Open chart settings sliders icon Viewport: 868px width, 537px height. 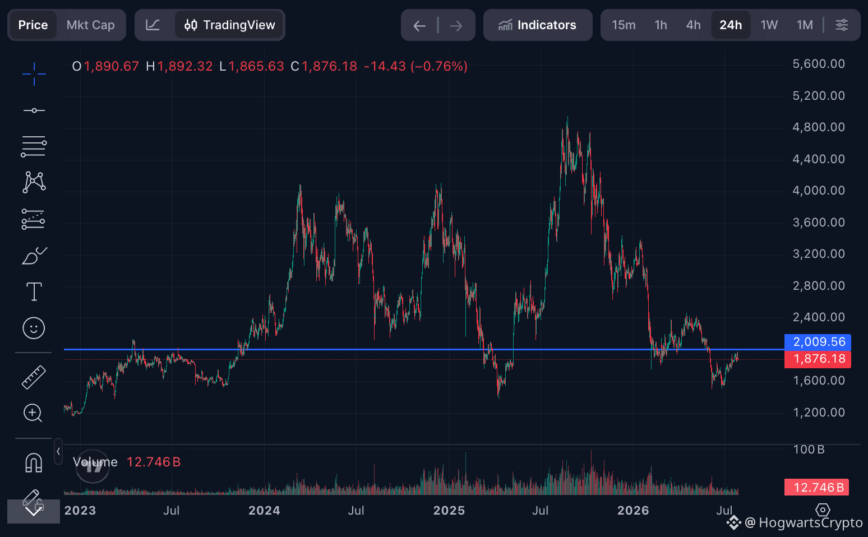click(x=842, y=25)
